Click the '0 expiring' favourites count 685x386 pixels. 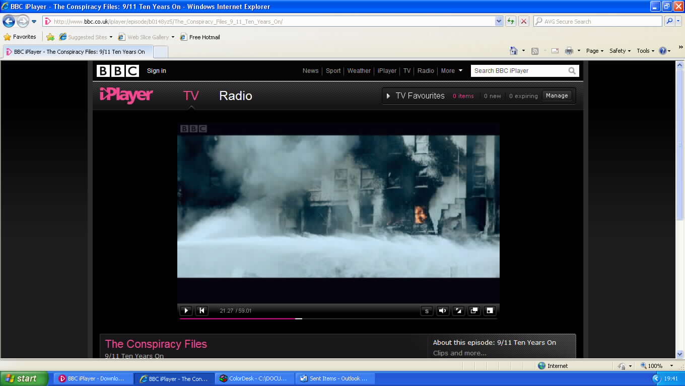pos(523,96)
